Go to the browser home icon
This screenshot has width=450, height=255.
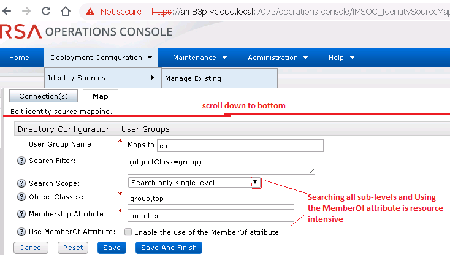coord(66,11)
